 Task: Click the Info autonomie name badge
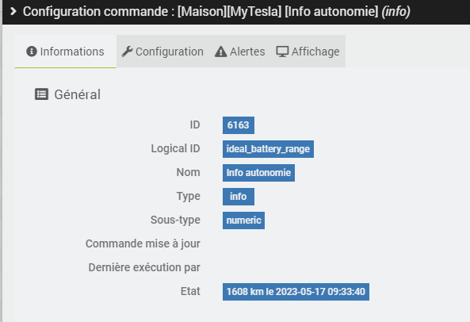258,173
